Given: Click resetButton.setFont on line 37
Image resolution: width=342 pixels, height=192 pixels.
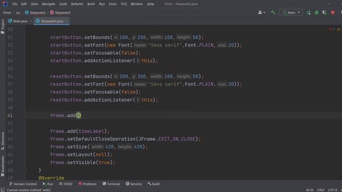Looking at the screenshot, I should pyautogui.click(x=77, y=84).
